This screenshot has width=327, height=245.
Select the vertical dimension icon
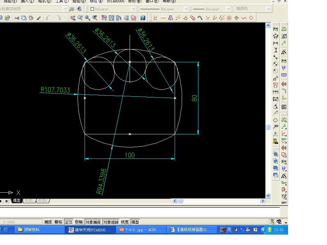click(x=276, y=50)
